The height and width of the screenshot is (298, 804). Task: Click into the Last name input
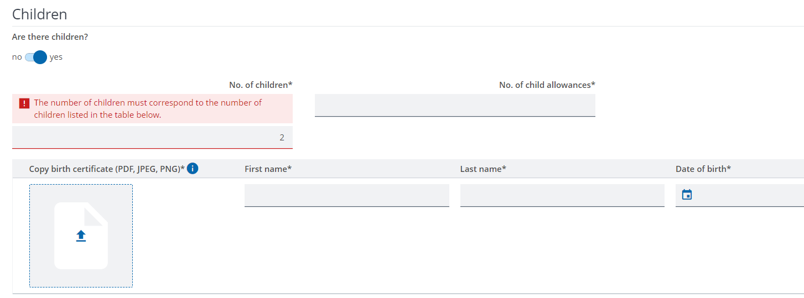(x=562, y=195)
